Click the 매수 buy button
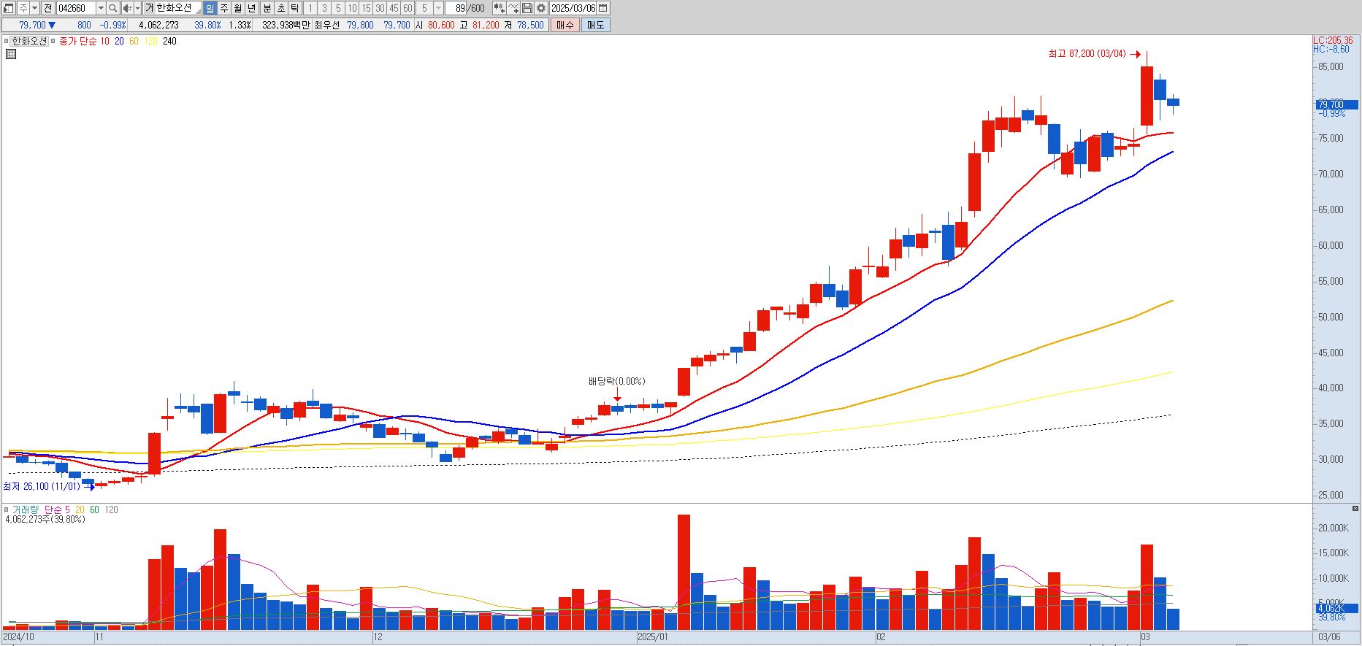This screenshot has width=1362, height=646. [x=565, y=25]
